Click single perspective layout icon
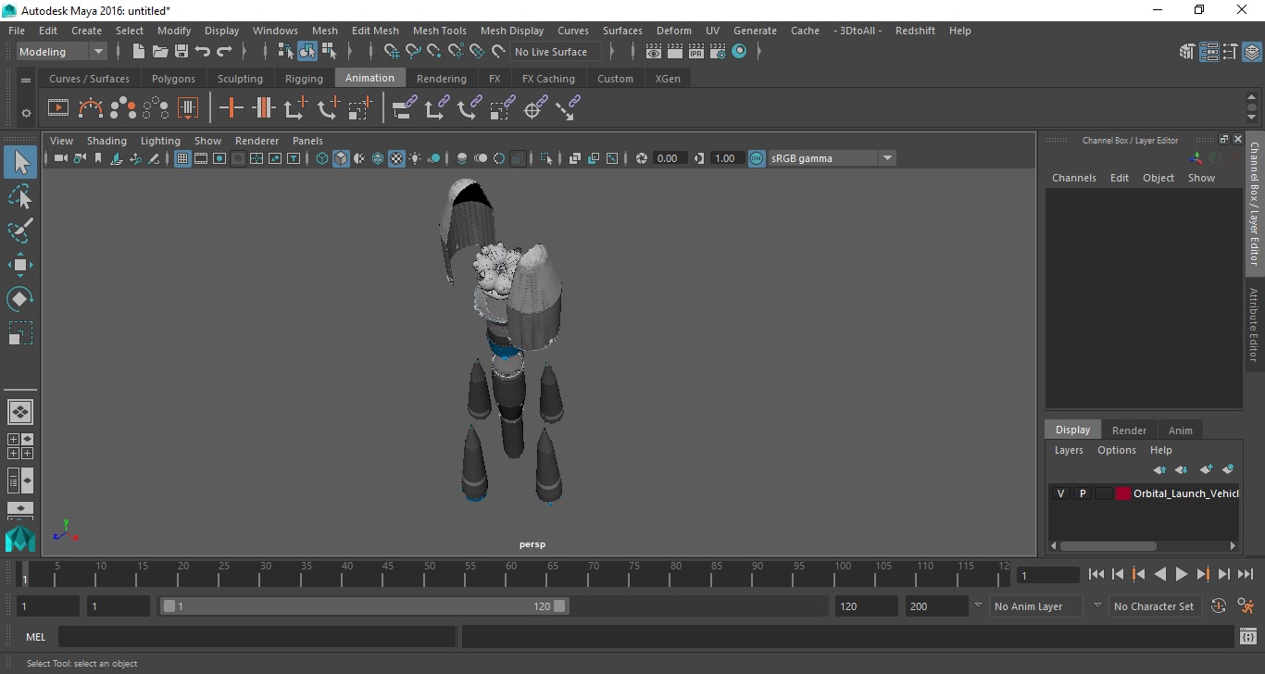This screenshot has height=674, width=1265. pos(20,412)
